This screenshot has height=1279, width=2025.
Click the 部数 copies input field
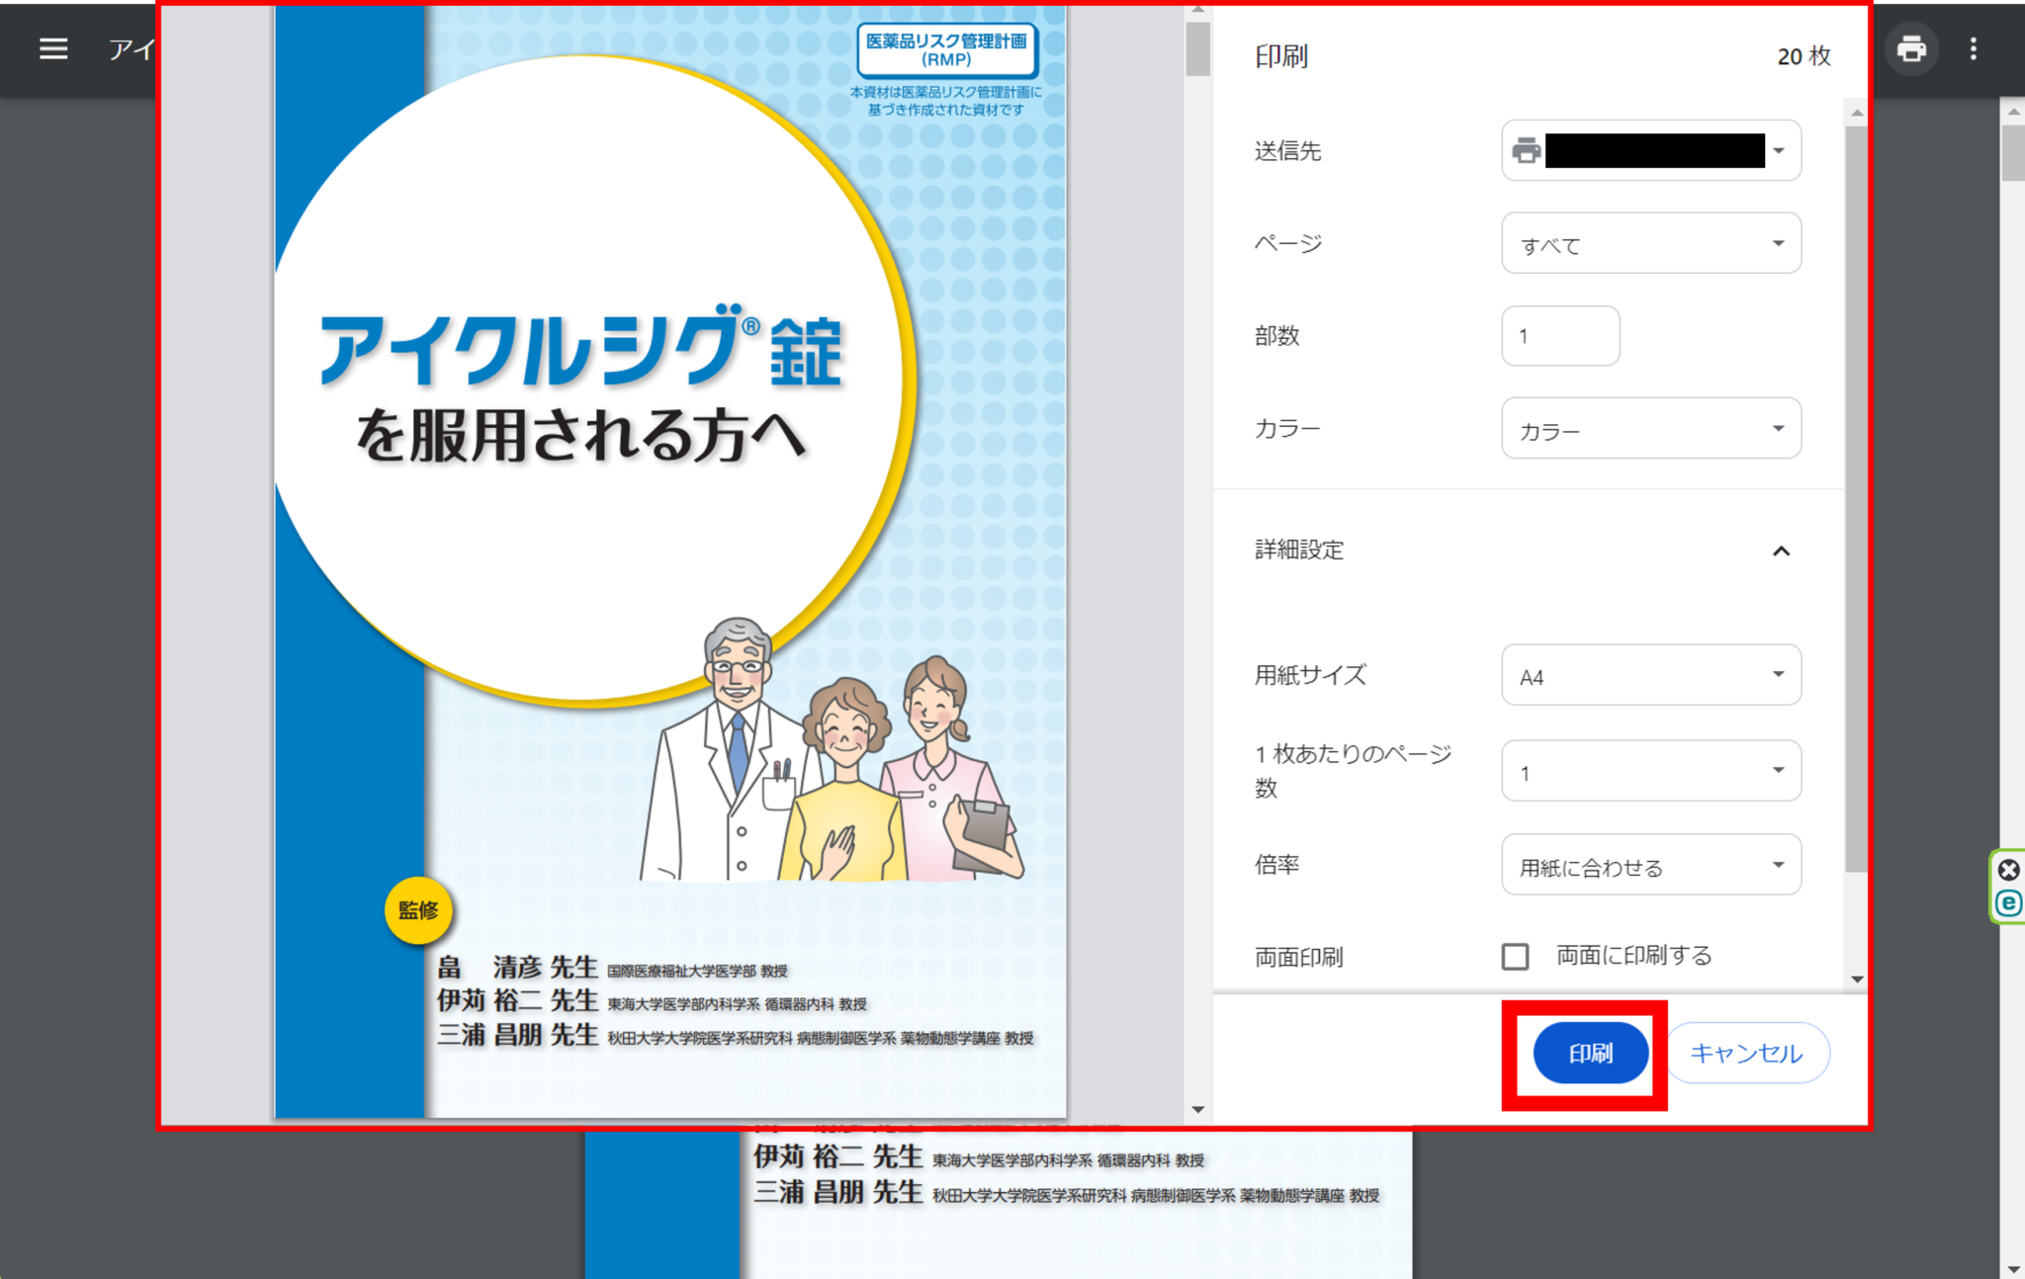[x=1560, y=336]
